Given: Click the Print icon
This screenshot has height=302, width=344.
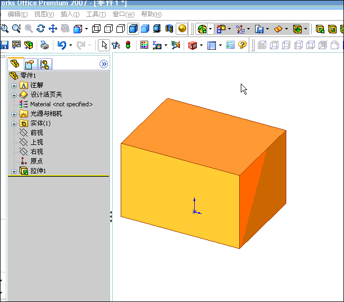Looking at the screenshot, I should (x=45, y=45).
